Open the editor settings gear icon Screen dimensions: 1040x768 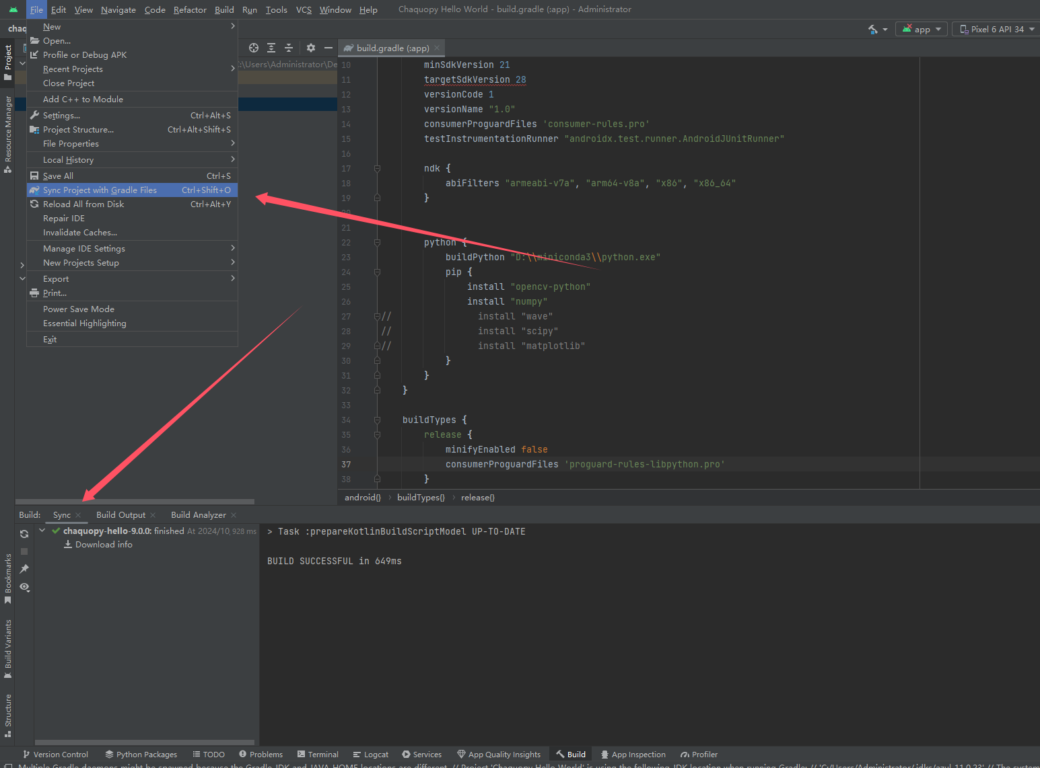[x=310, y=48]
